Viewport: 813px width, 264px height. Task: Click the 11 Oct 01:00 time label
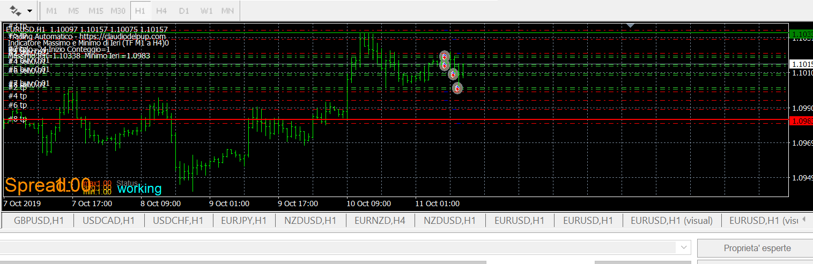click(437, 203)
